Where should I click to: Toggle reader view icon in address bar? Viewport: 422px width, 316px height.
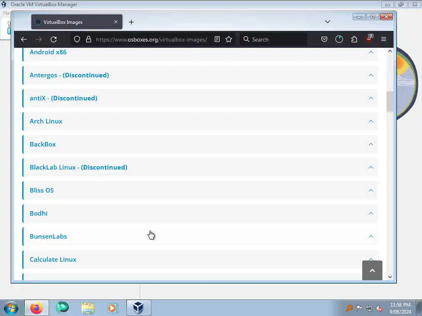217,39
